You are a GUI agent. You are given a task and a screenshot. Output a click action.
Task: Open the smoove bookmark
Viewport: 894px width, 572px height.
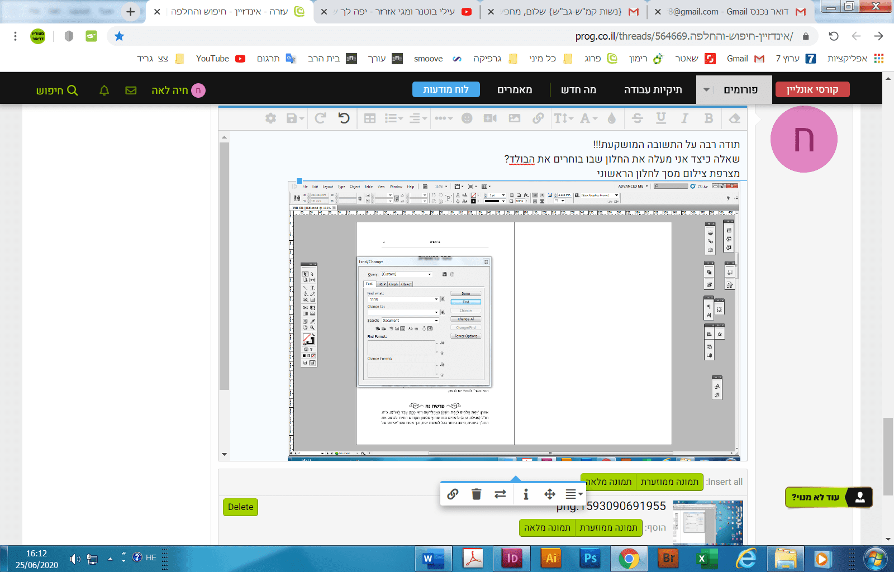(x=438, y=58)
